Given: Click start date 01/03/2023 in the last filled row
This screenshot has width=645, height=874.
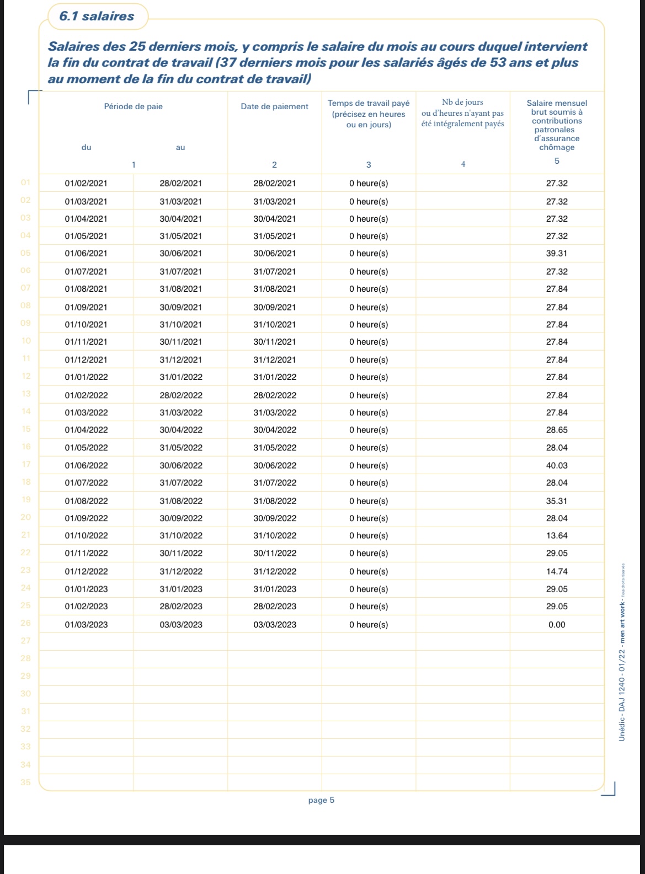Looking at the screenshot, I should click(x=86, y=625).
